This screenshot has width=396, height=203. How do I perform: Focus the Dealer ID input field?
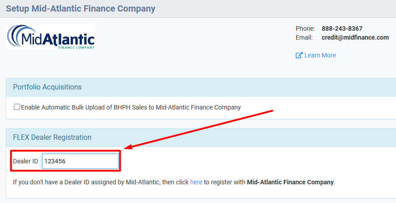(x=80, y=161)
